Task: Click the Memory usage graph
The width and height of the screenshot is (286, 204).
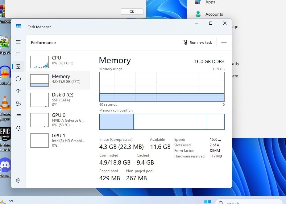Action: [162, 87]
